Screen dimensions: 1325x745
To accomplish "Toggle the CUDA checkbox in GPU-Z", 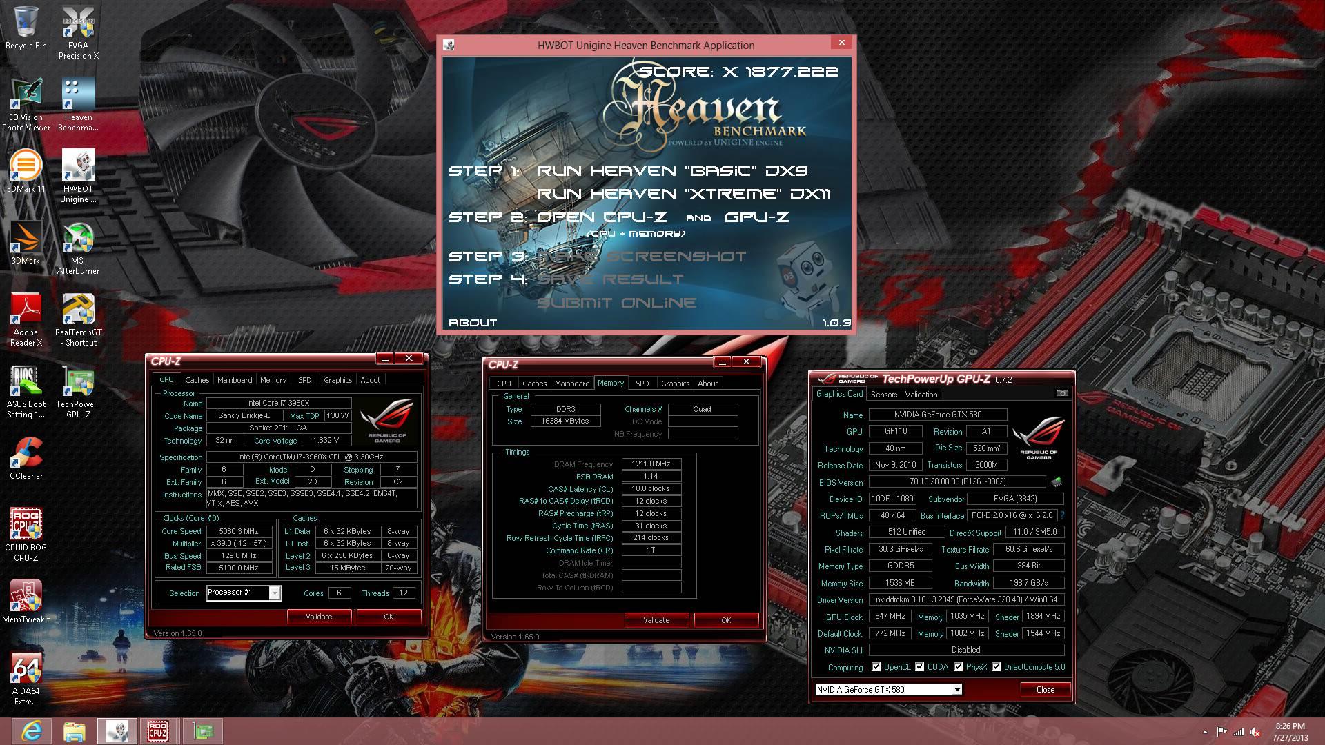I will click(x=919, y=667).
